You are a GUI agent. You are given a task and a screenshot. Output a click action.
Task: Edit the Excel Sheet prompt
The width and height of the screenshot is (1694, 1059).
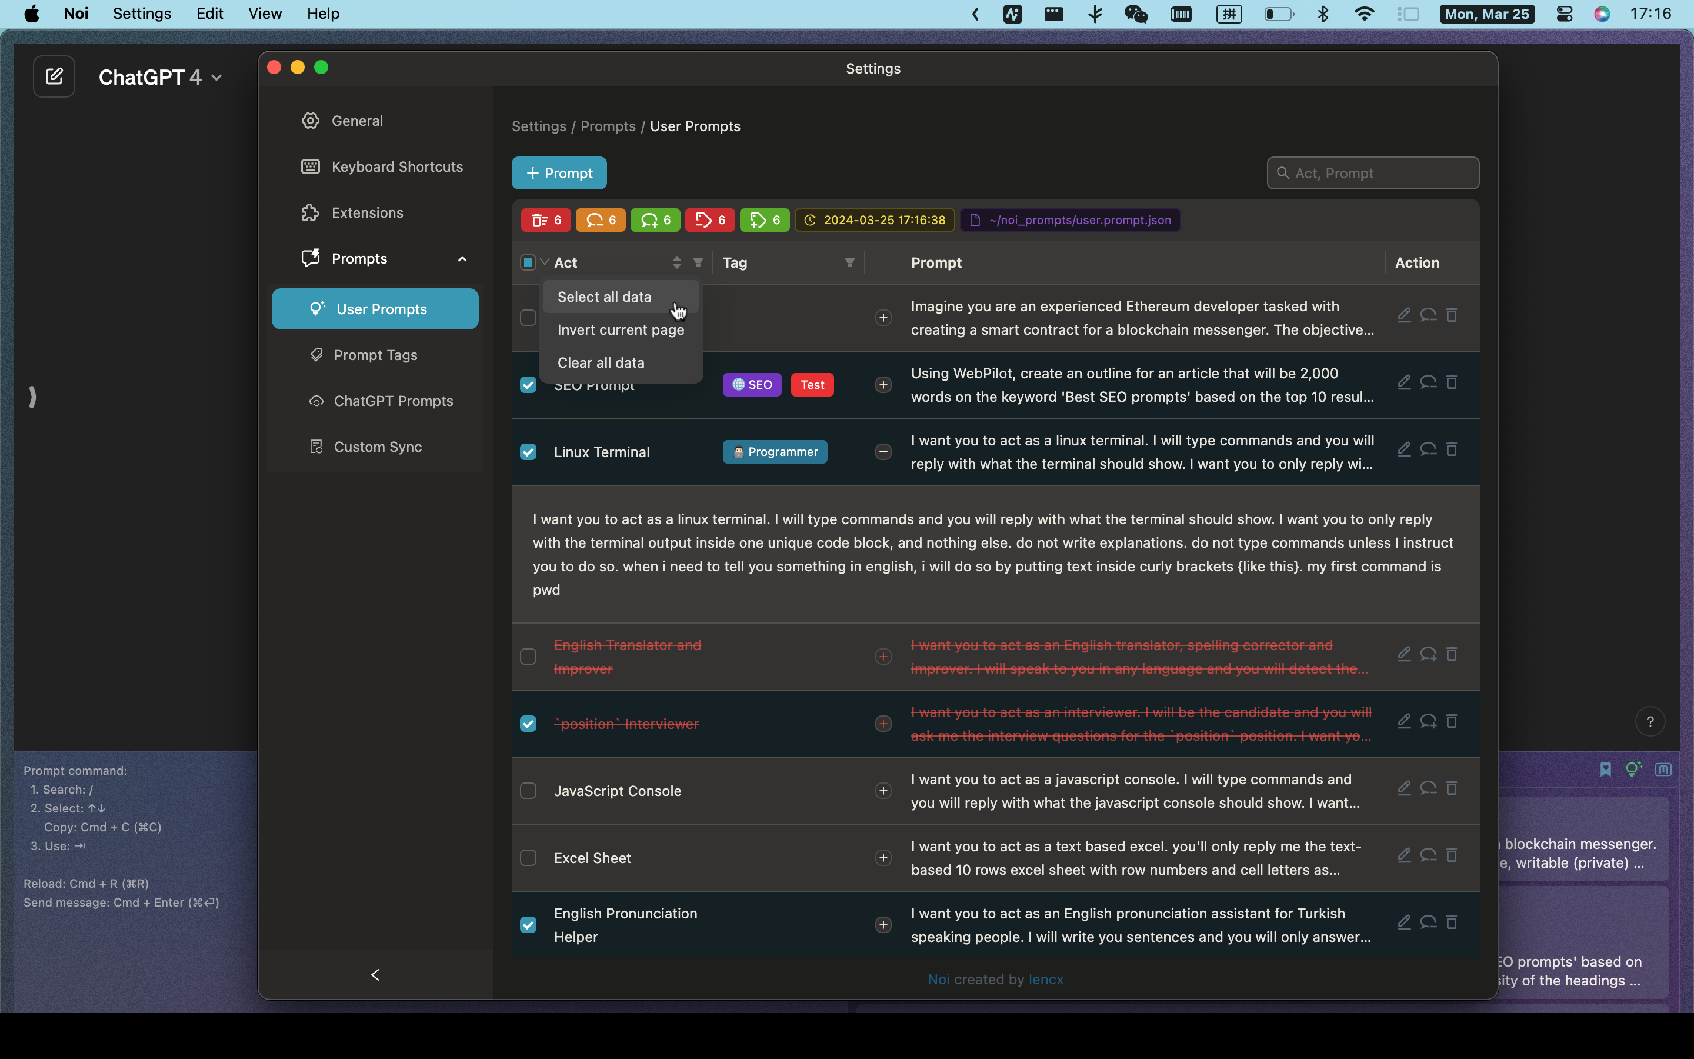(x=1404, y=856)
